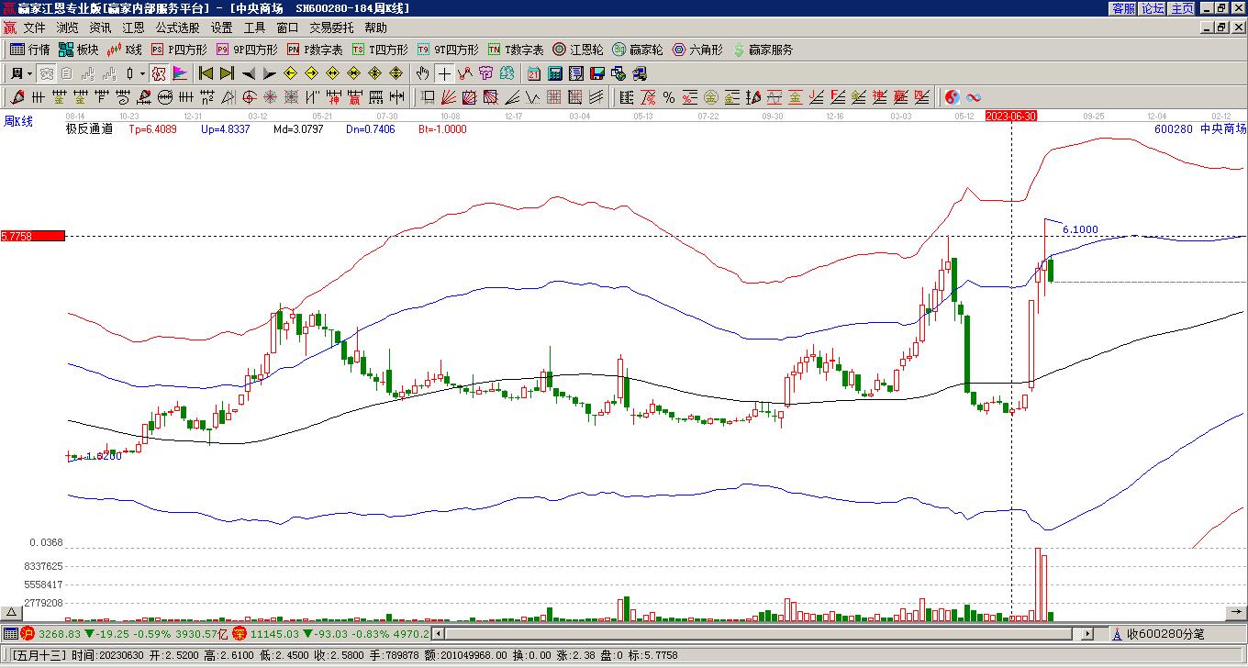Toggle the red 权 adjustment button
This screenshot has width=1248, height=668.
(x=159, y=73)
